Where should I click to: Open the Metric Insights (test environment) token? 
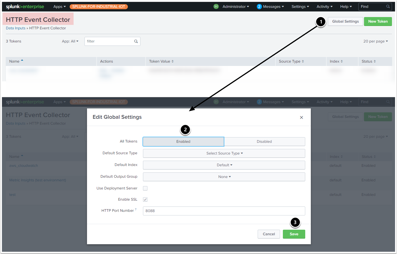click(37, 180)
